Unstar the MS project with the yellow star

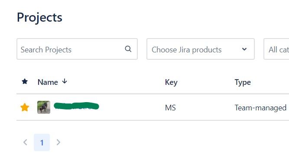click(25, 107)
